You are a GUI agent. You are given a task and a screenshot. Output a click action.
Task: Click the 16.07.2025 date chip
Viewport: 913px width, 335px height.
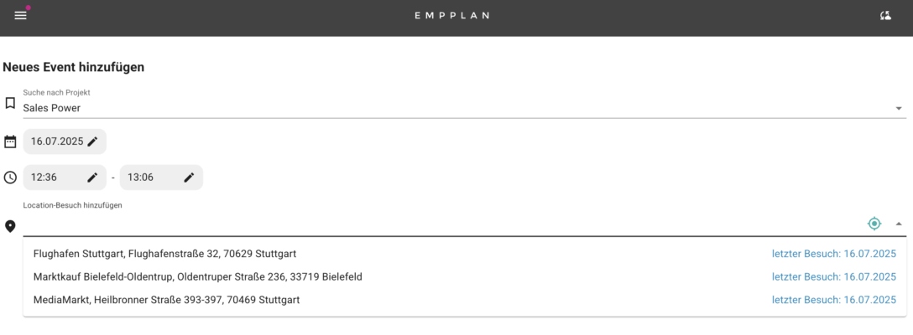(65, 142)
